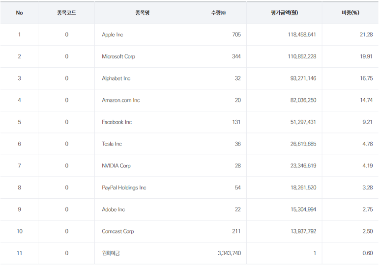The width and height of the screenshot is (380, 268).
Task: Select the Adobe Inc entry
Action: (114, 210)
